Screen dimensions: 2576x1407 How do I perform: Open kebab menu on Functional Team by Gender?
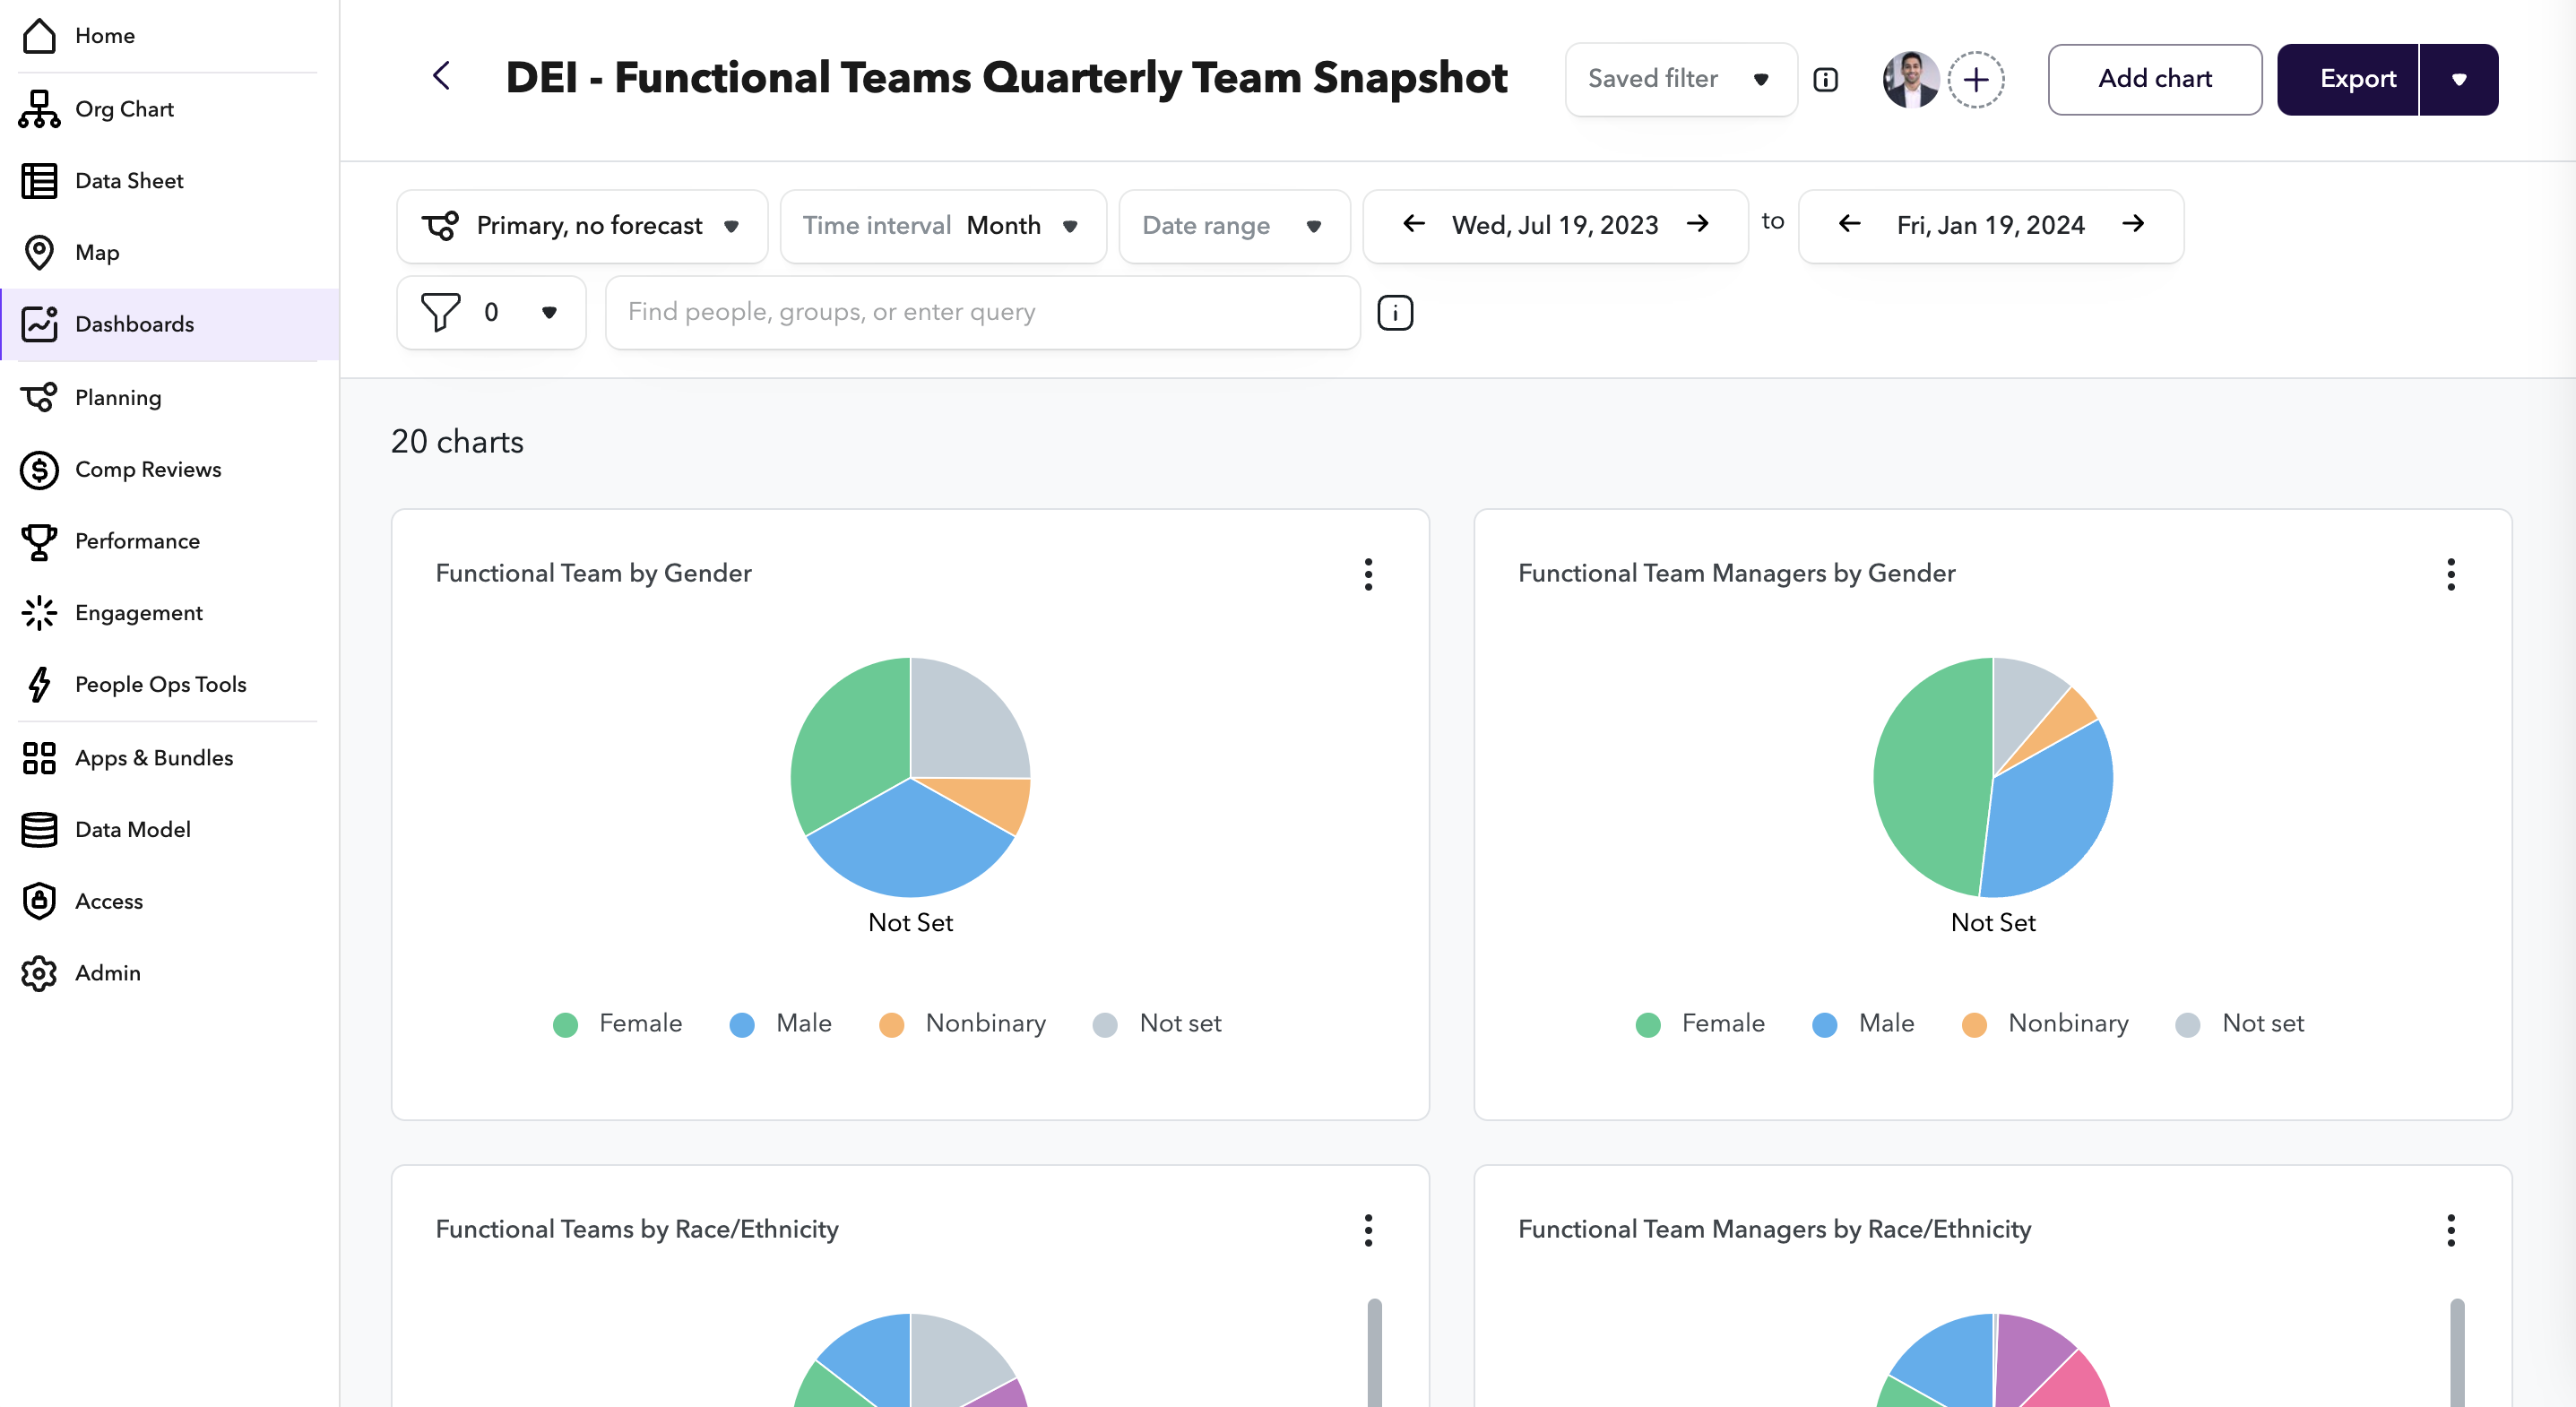1368,574
